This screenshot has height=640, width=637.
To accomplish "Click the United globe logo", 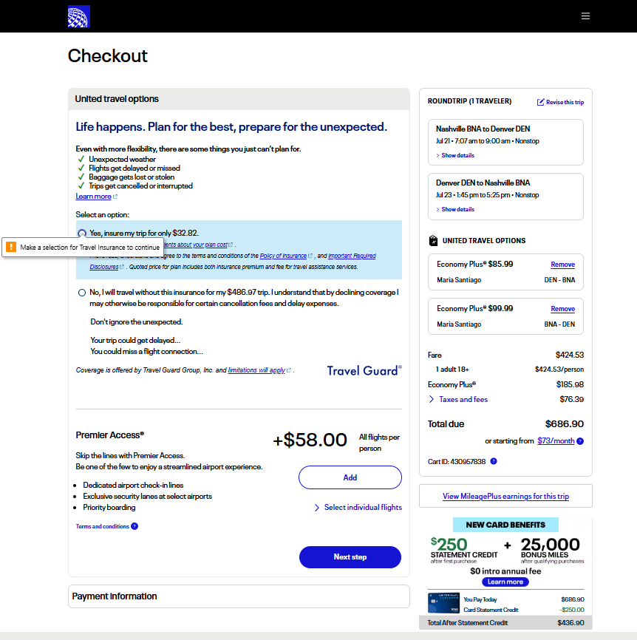I will (x=79, y=16).
